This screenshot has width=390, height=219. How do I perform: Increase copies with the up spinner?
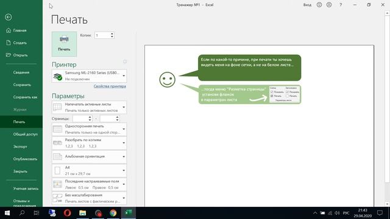tap(112, 34)
